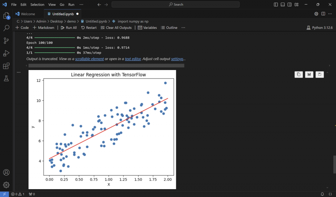336x197 pixels.
Task: Click the remote window status bar icon
Action: [x=4, y=194]
